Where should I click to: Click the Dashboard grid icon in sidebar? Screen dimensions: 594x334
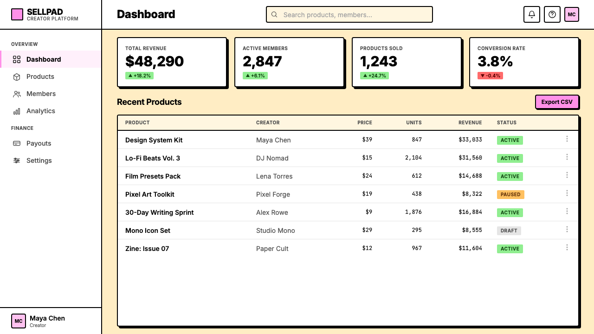[x=17, y=59]
